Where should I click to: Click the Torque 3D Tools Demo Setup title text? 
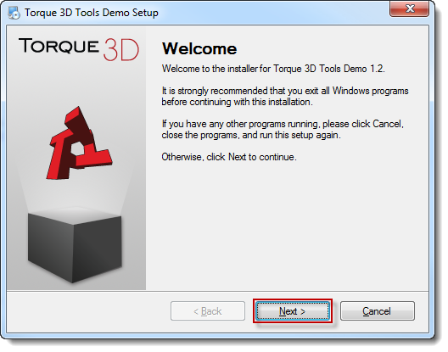click(92, 13)
